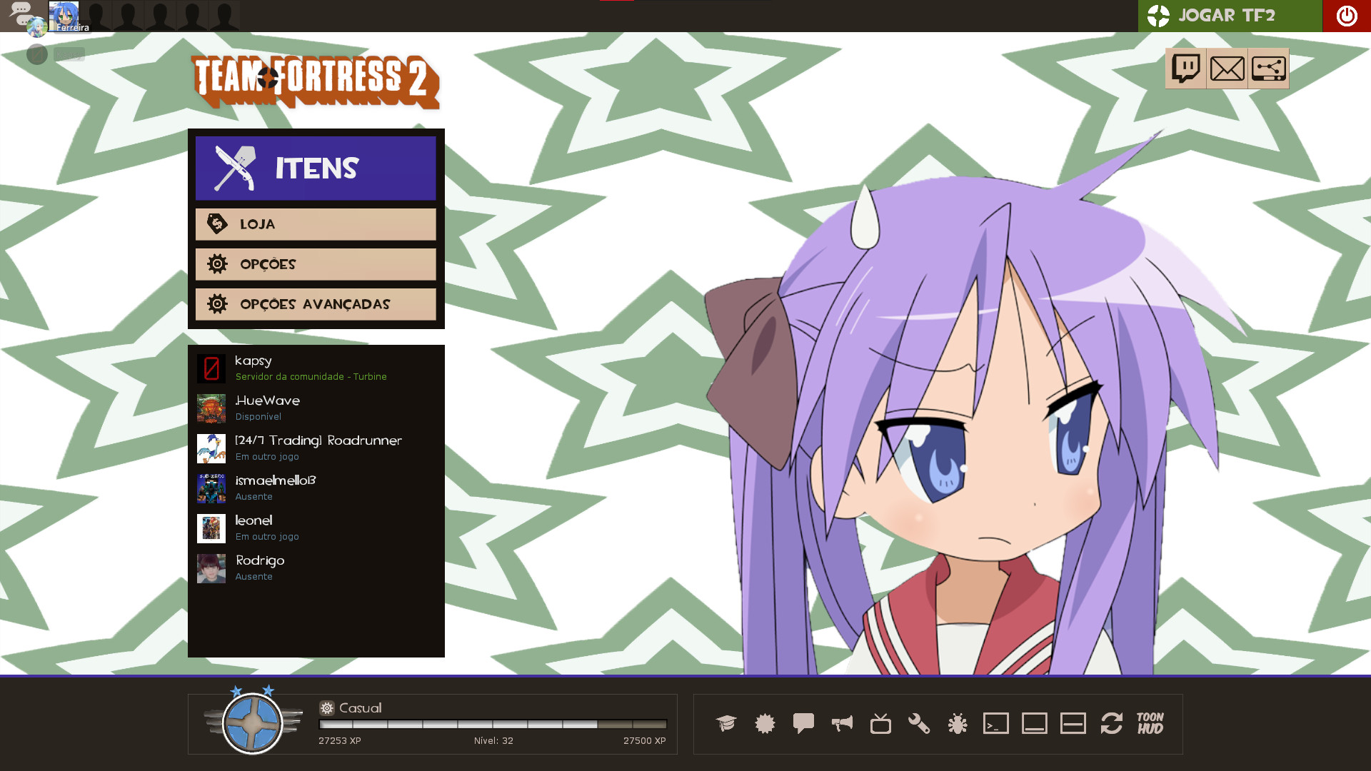Open the LOJA store button
This screenshot has height=771, width=1371.
click(x=316, y=224)
